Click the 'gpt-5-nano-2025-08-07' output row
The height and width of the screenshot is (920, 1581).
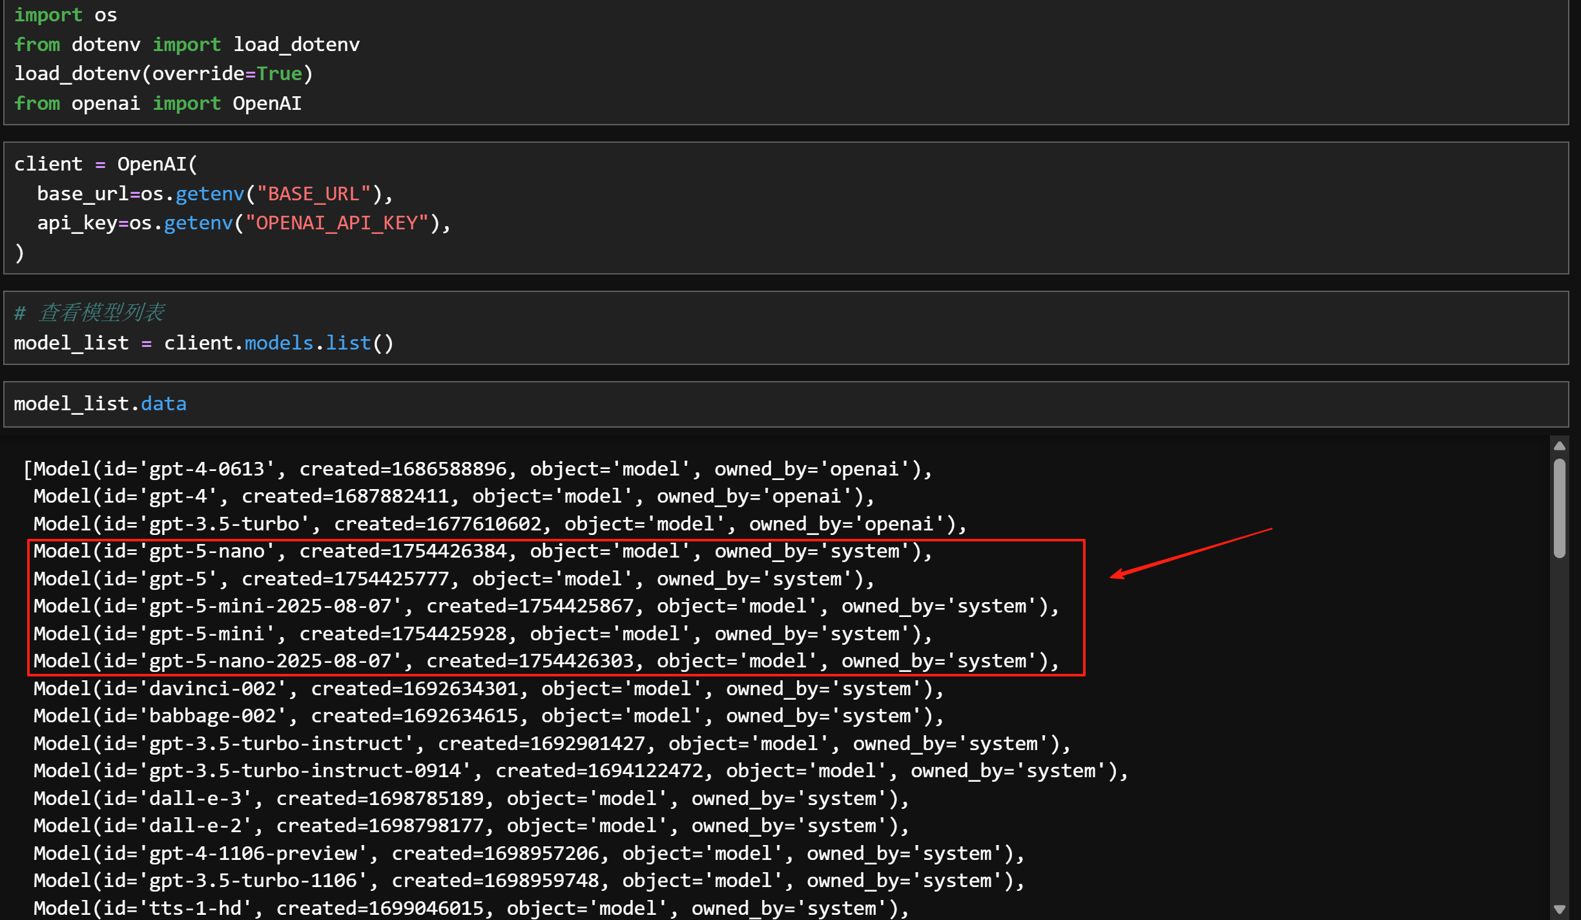click(546, 661)
